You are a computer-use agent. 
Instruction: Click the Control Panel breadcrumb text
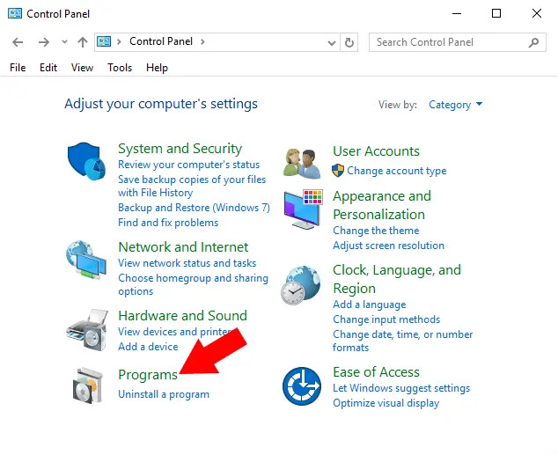coord(161,41)
